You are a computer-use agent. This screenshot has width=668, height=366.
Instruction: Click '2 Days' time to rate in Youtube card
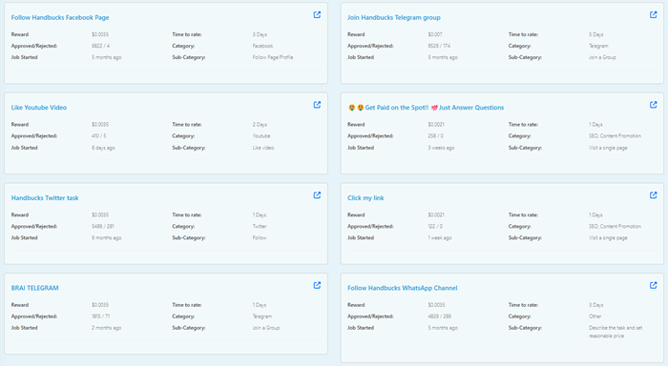point(260,125)
